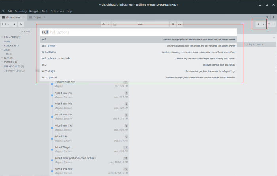Navigate back with the left arrow

pyautogui.click(x=15, y=24)
